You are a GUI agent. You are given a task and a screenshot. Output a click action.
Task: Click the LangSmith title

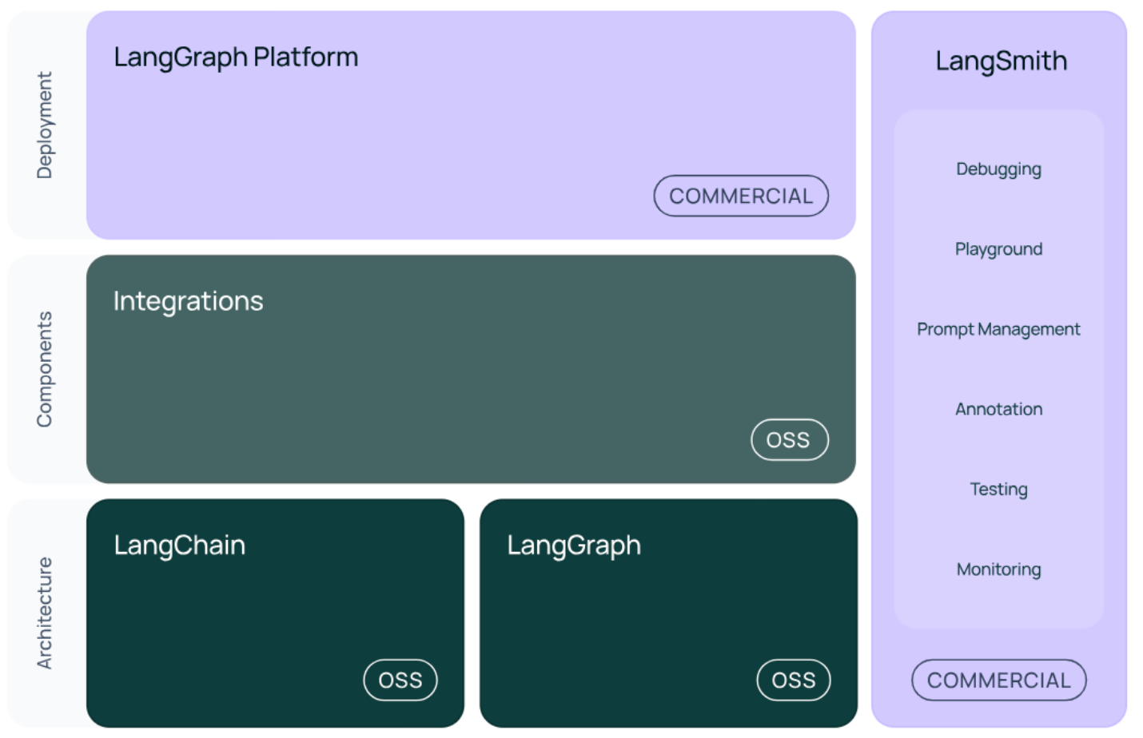point(1001,61)
